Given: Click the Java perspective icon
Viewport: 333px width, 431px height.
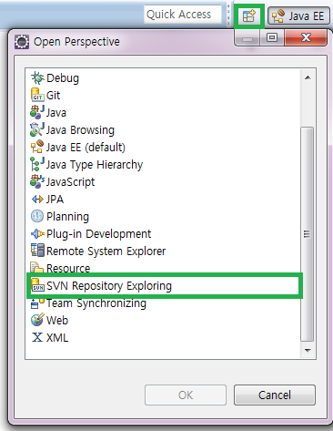Looking at the screenshot, I should (37, 112).
